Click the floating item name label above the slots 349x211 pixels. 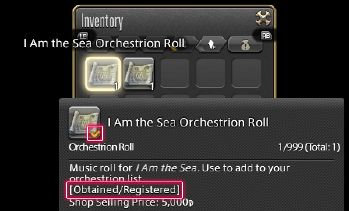104,43
